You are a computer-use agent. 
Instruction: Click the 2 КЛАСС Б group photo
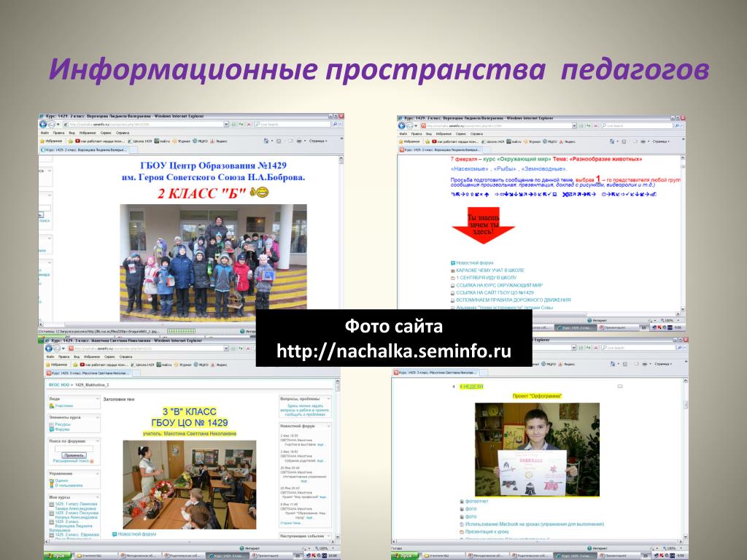pos(213,262)
